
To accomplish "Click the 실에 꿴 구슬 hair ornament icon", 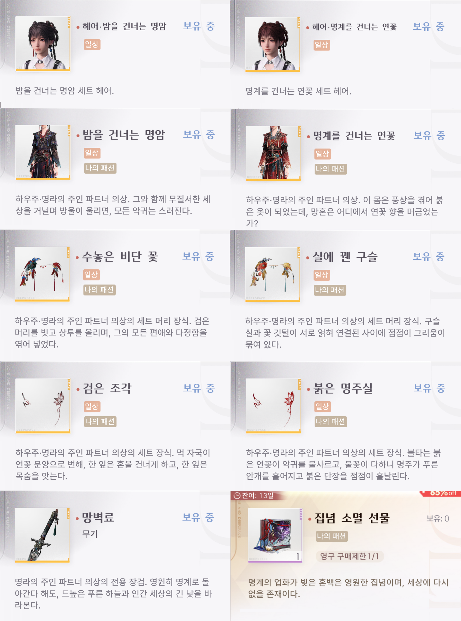I will pyautogui.click(x=273, y=274).
